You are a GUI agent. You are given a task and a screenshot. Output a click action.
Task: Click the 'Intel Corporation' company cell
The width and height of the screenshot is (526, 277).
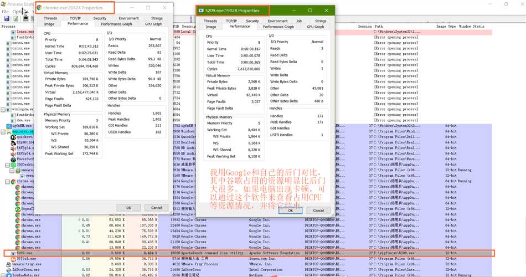(265, 270)
